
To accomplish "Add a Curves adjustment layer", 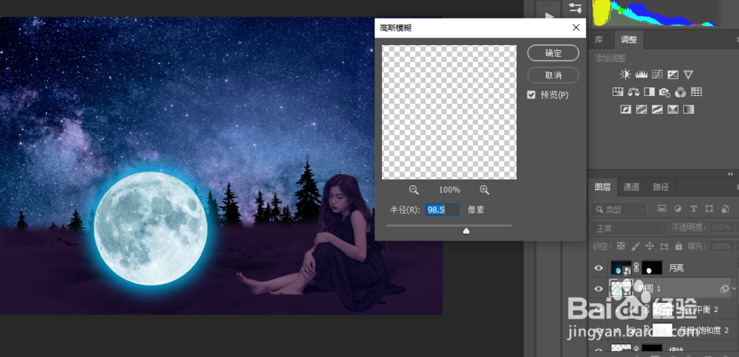I will [x=657, y=74].
